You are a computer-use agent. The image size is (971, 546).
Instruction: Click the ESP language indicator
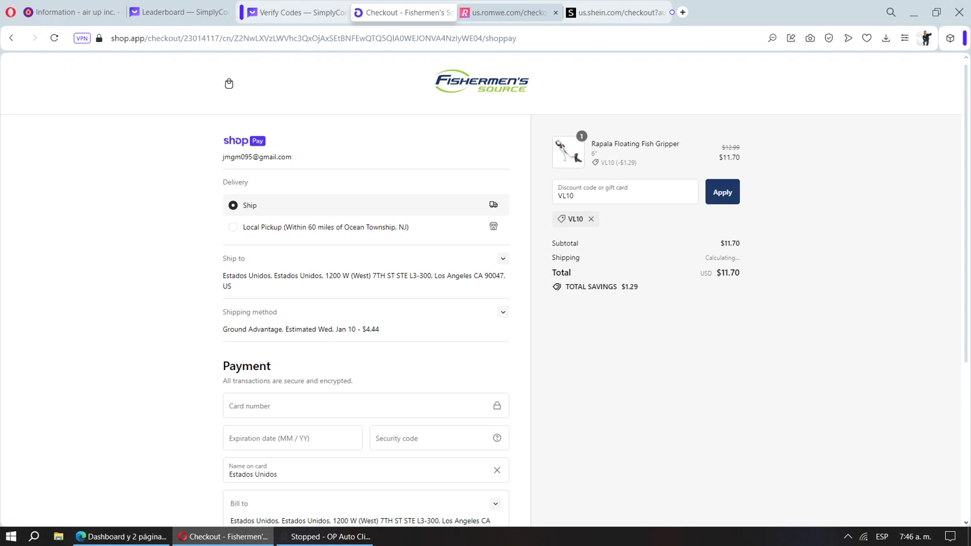click(x=882, y=536)
